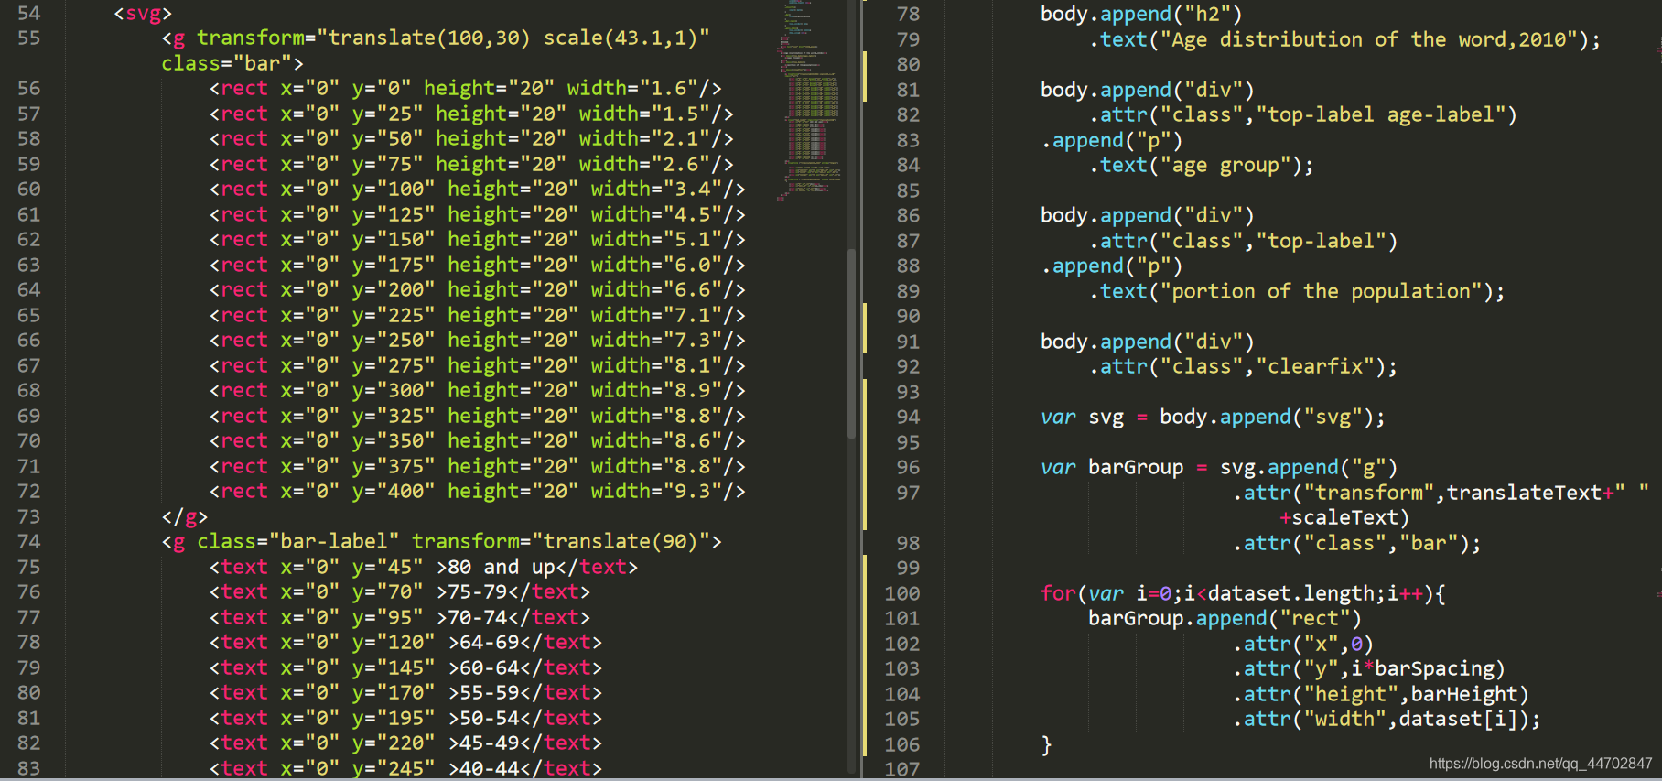The image size is (1662, 781).
Task: Click the +scaleText) continuation line
Action: (x=1344, y=517)
